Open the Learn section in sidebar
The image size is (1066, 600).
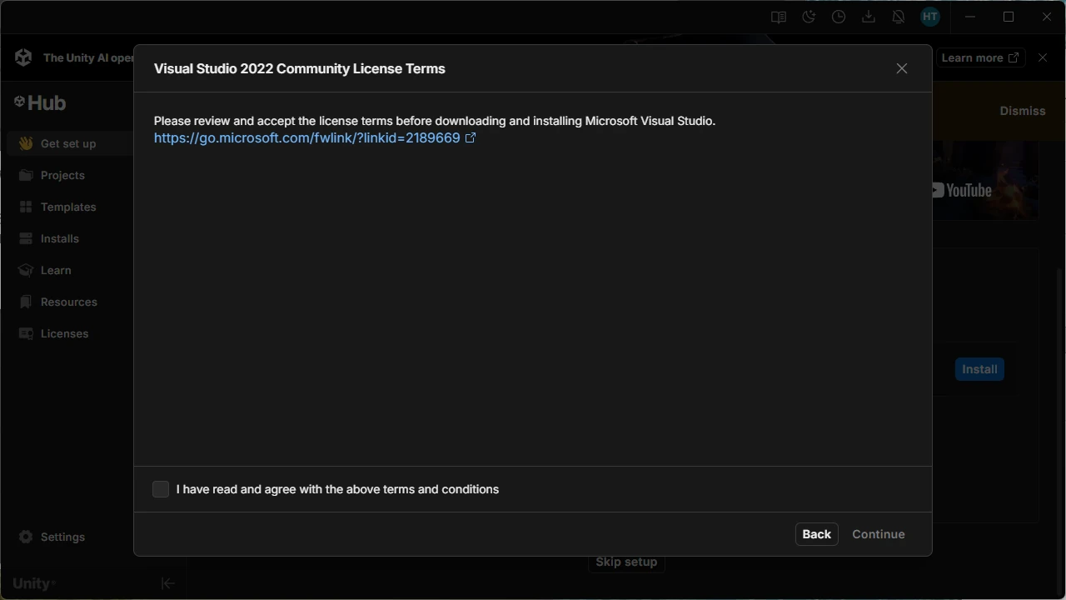(x=70, y=270)
